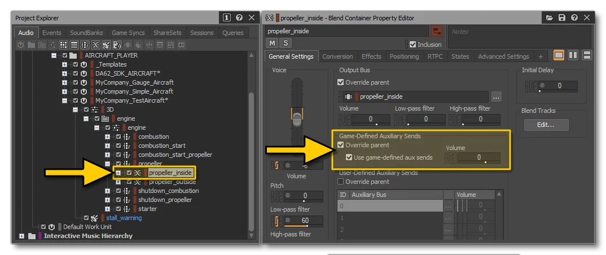Click the Save icon in property editor title bar

point(561,18)
